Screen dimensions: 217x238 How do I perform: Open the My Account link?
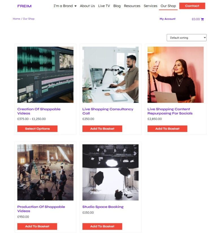click(x=167, y=19)
